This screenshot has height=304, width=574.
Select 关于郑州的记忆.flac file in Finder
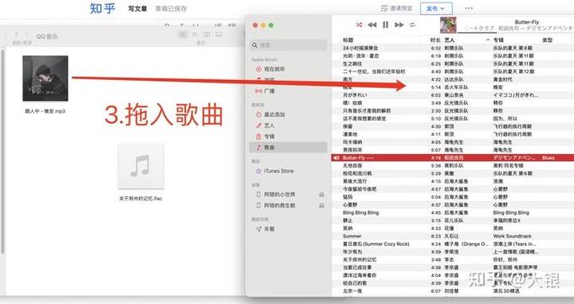[141, 166]
